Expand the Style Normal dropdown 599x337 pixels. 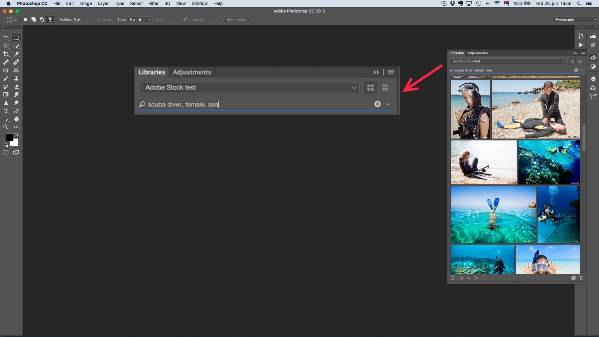(140, 19)
